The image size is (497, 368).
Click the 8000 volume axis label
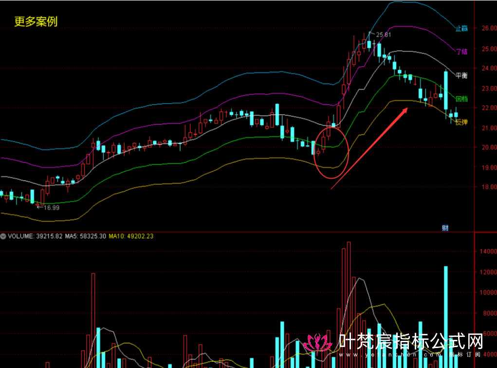tap(489, 313)
